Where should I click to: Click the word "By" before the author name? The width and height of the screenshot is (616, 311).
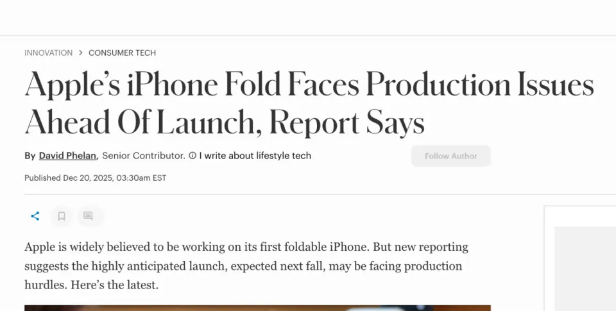(30, 156)
